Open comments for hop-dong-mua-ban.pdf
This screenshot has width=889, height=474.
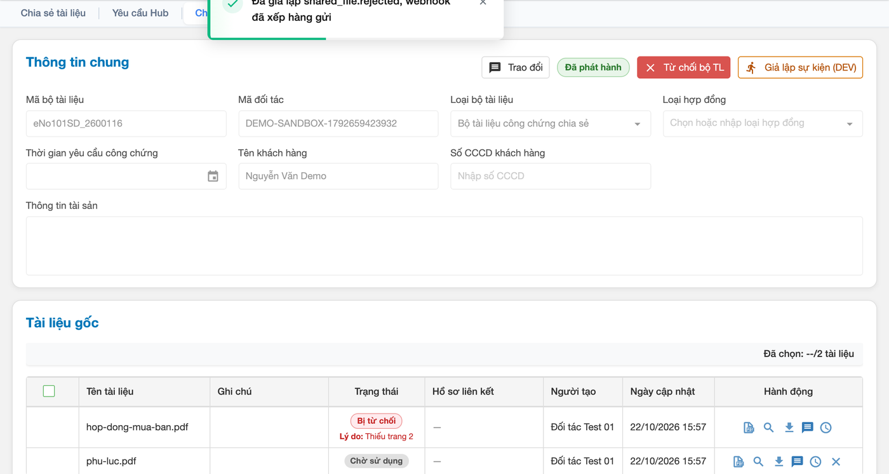[807, 428]
